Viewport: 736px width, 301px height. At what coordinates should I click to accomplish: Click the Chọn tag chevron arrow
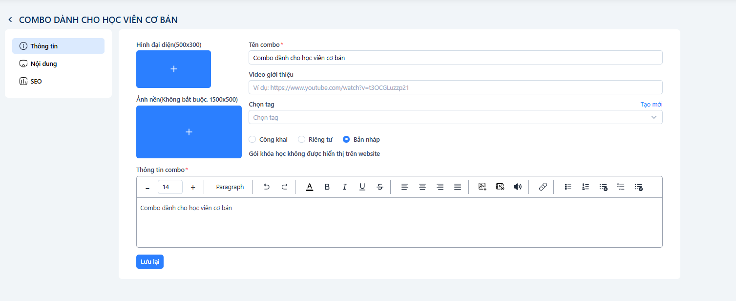[654, 117]
